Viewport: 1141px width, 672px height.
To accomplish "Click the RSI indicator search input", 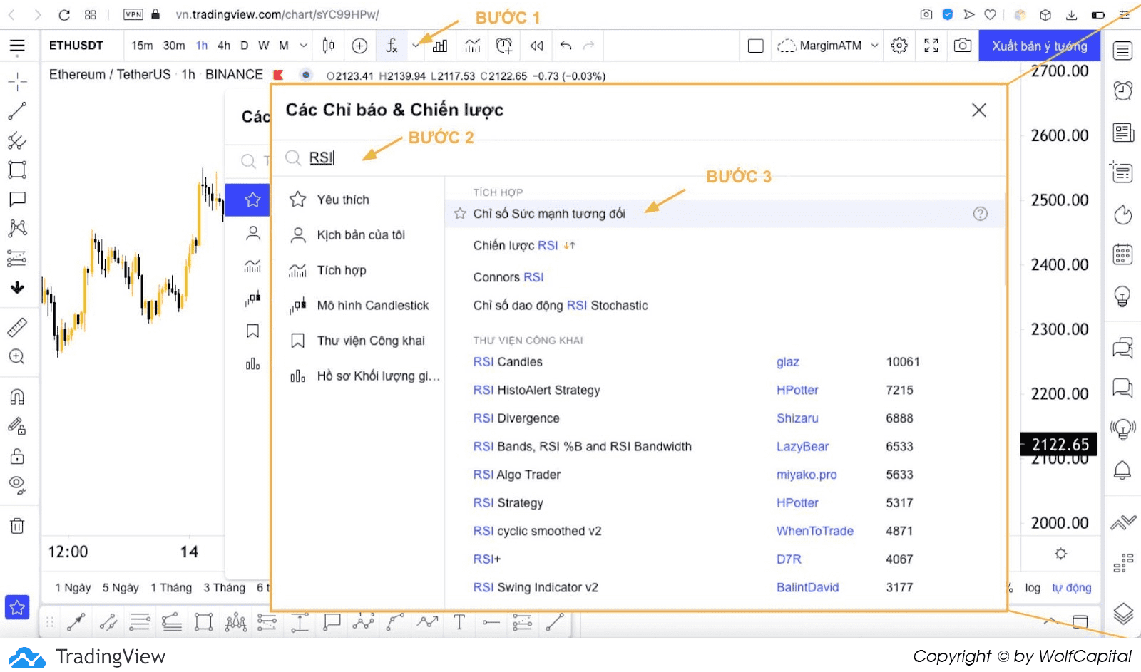I will pyautogui.click(x=638, y=158).
